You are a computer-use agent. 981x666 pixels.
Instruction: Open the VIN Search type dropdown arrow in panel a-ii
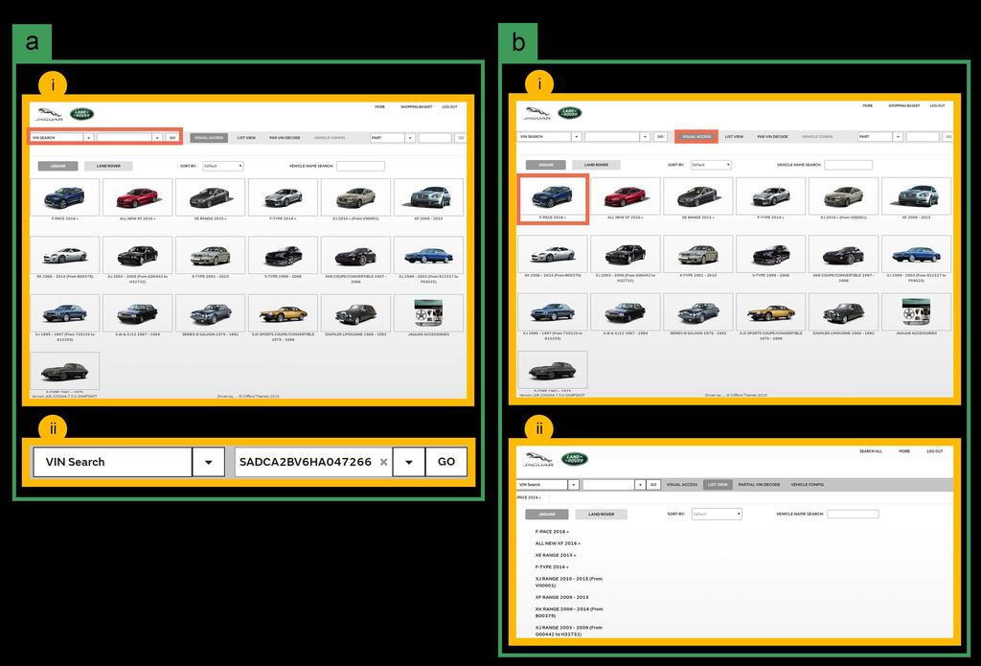tap(208, 462)
